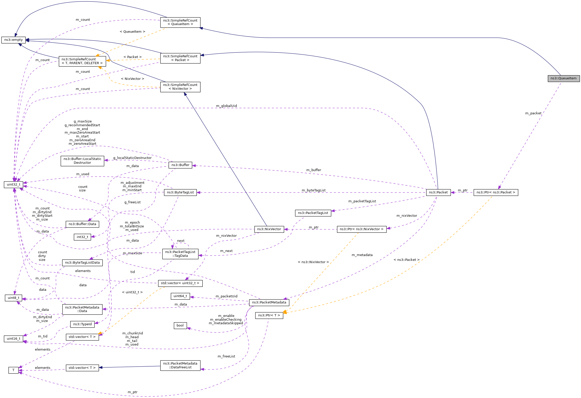Open the ns3::Buffer::Data node
This screenshot has width=581, height=398.
pos(82,224)
